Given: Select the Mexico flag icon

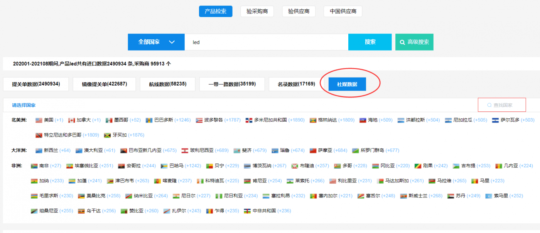Looking at the screenshot, I should click(110, 120).
